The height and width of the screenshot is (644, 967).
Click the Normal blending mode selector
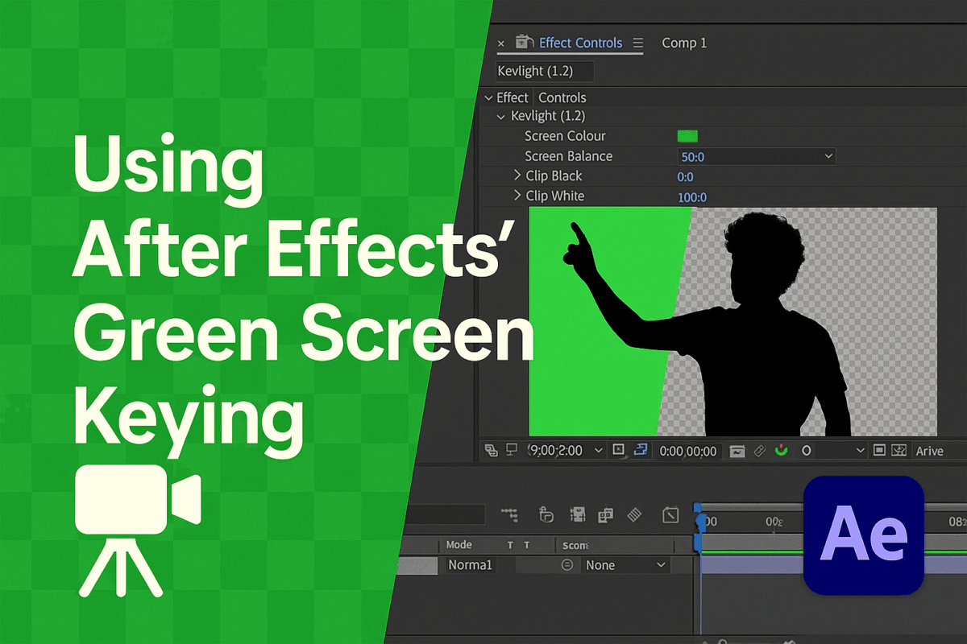471,564
